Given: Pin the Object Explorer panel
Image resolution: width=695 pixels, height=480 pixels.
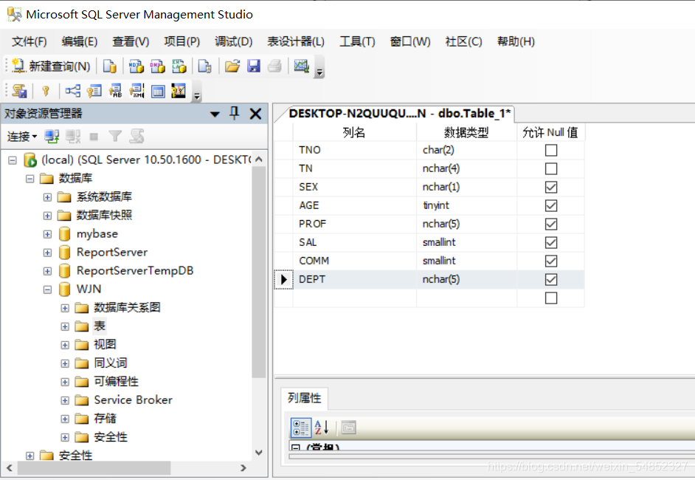Looking at the screenshot, I should tap(235, 114).
